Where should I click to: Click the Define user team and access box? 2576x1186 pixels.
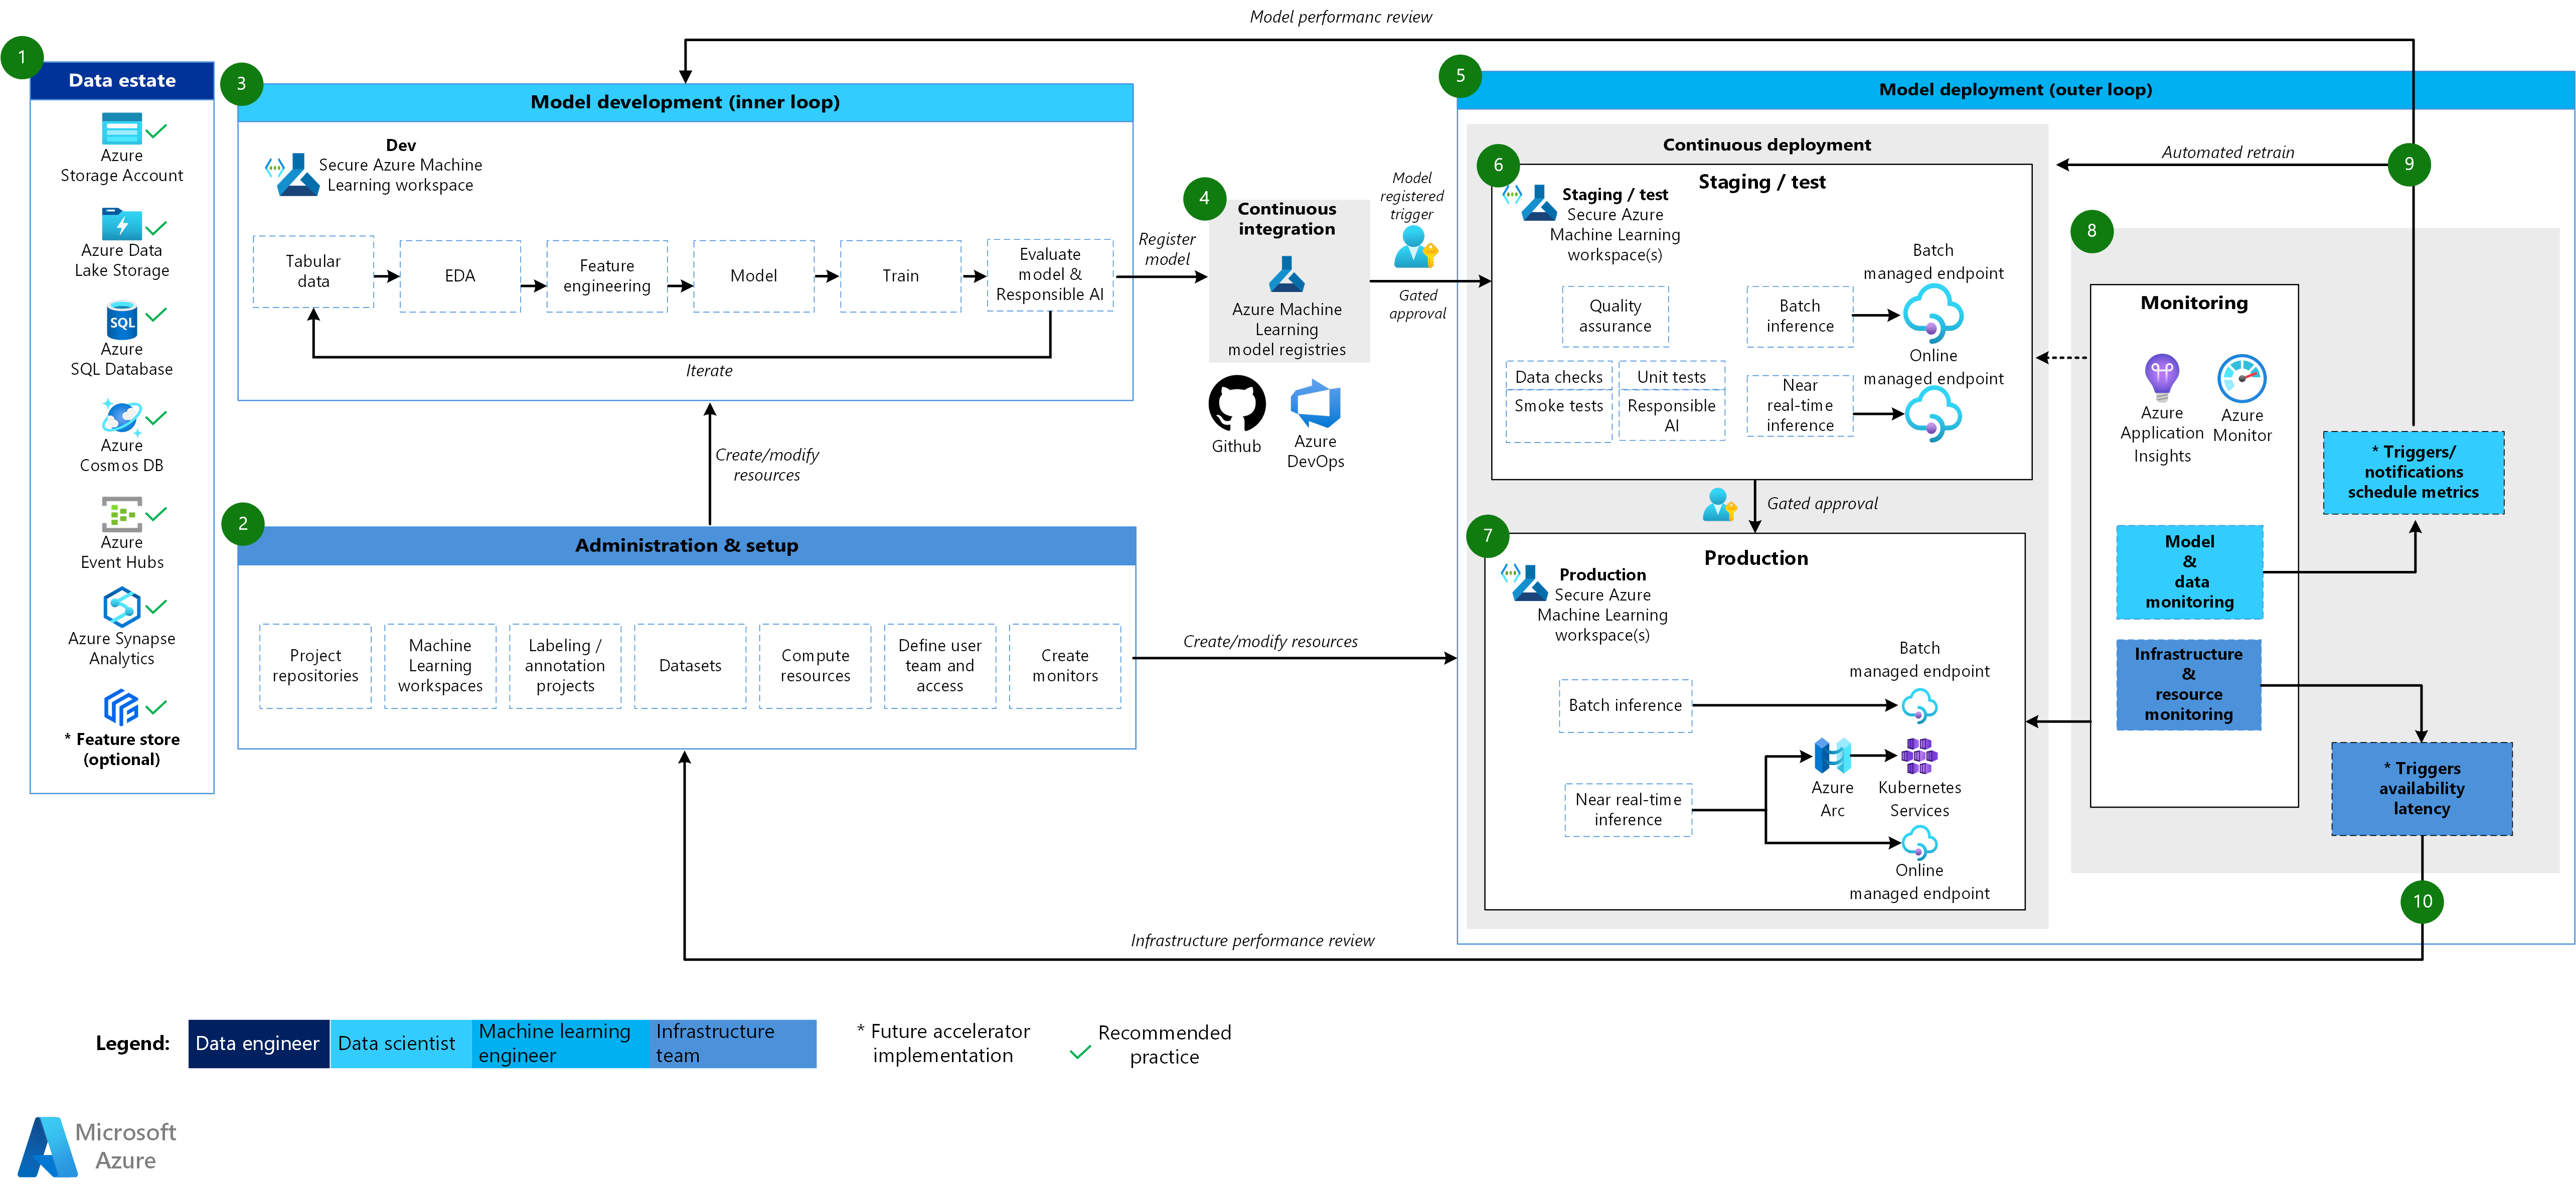click(940, 665)
